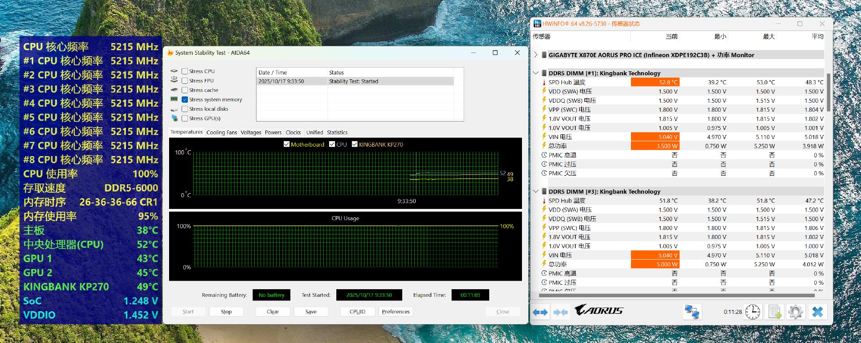Enable Stress GPU(s) checkbox
Image resolution: width=861 pixels, height=343 pixels.
point(185,118)
